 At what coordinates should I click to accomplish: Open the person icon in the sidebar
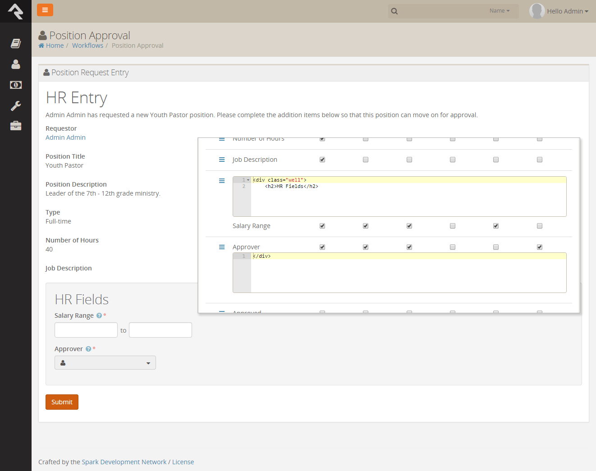(x=16, y=64)
